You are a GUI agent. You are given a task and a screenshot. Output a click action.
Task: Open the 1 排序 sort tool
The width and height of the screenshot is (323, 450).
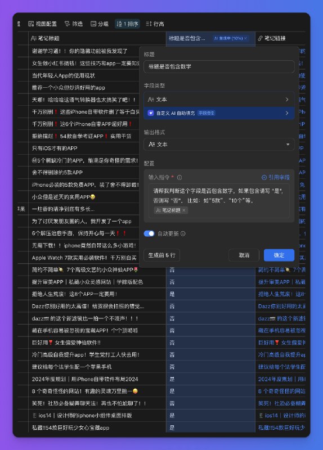pos(128,24)
